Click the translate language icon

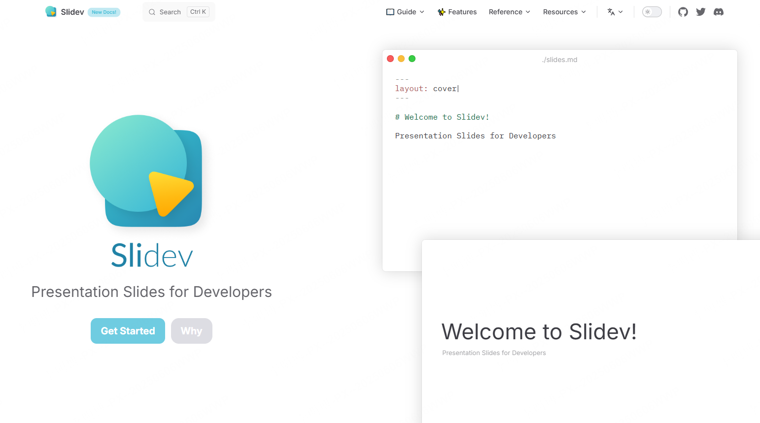(611, 12)
